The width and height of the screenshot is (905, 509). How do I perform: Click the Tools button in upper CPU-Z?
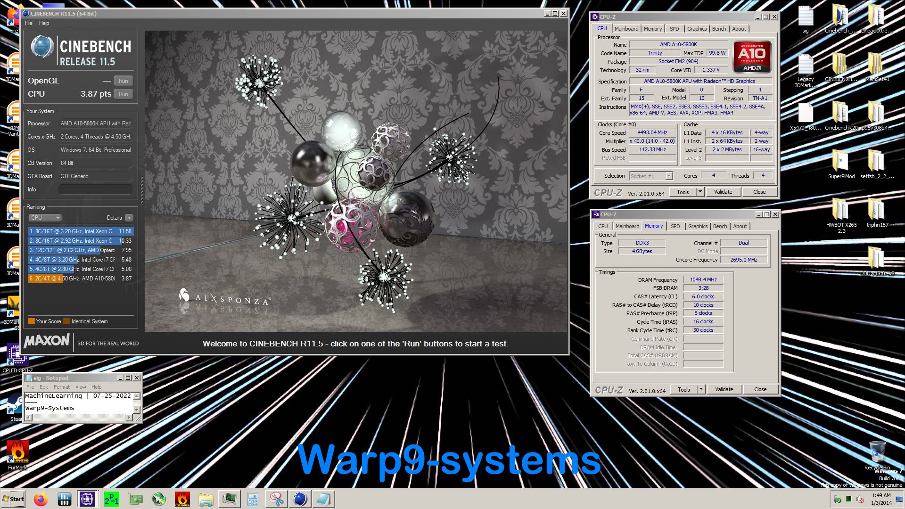tap(683, 192)
